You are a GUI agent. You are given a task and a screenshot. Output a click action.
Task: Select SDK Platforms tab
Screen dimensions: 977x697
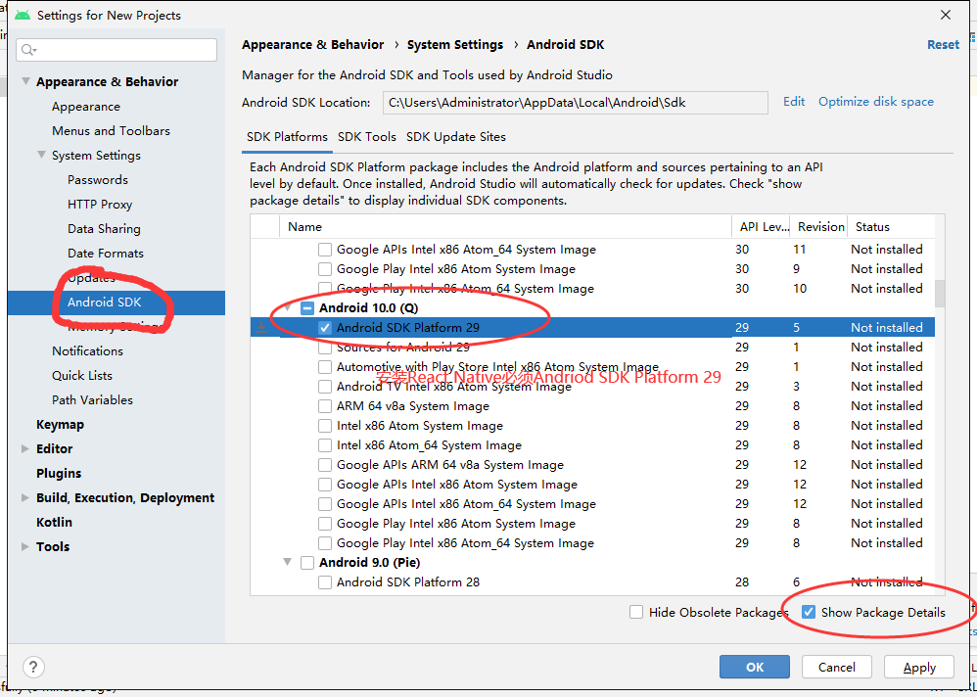click(x=287, y=137)
